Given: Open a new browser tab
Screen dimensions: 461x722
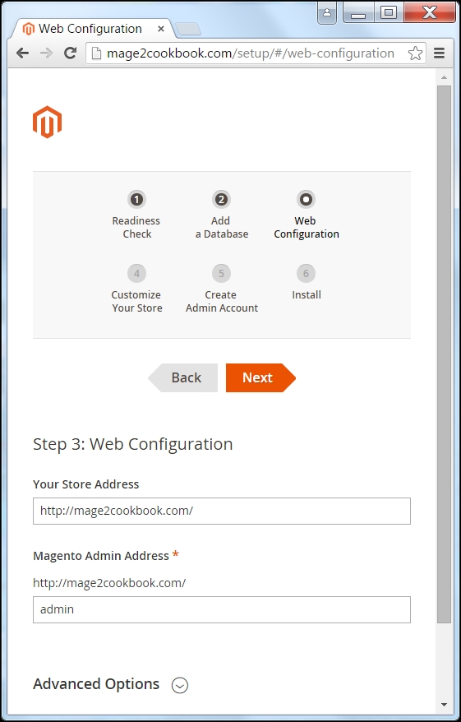Looking at the screenshot, I should pyautogui.click(x=187, y=29).
